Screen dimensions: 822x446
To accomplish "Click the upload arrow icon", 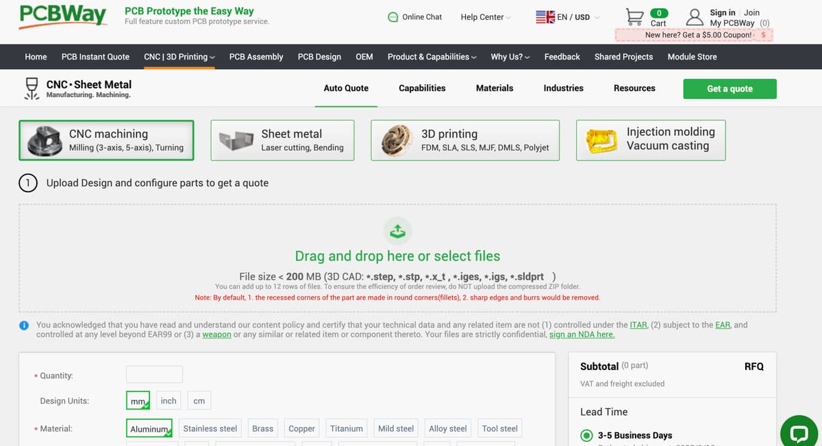I will pyautogui.click(x=398, y=231).
